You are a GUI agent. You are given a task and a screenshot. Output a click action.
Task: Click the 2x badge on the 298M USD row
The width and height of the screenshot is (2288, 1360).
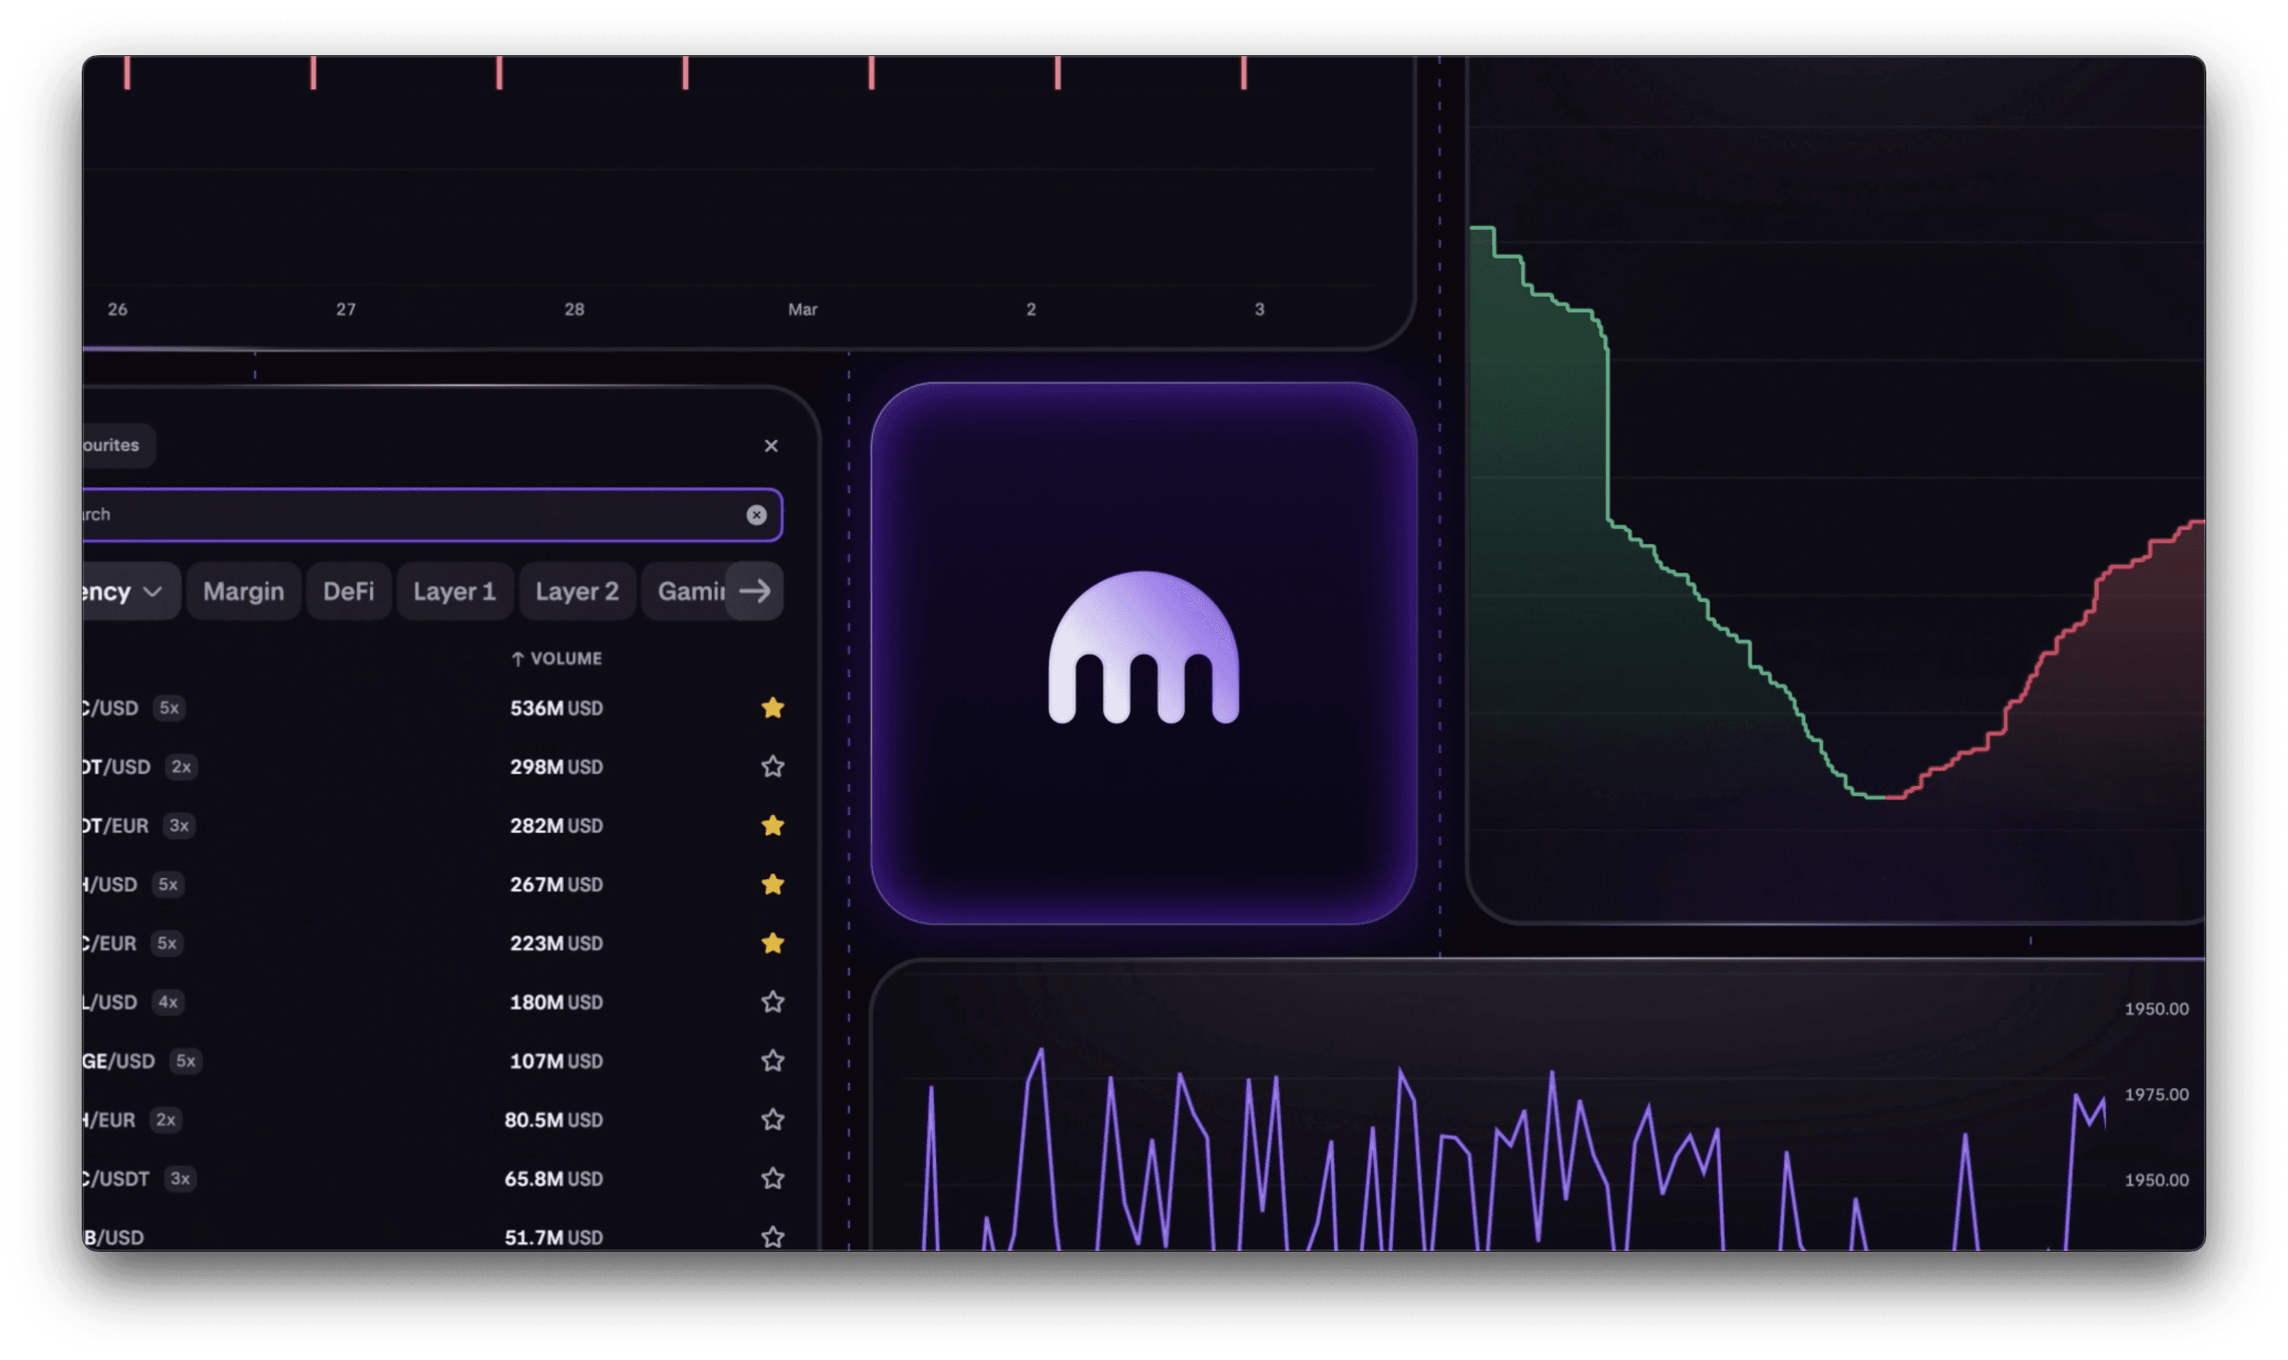181,766
